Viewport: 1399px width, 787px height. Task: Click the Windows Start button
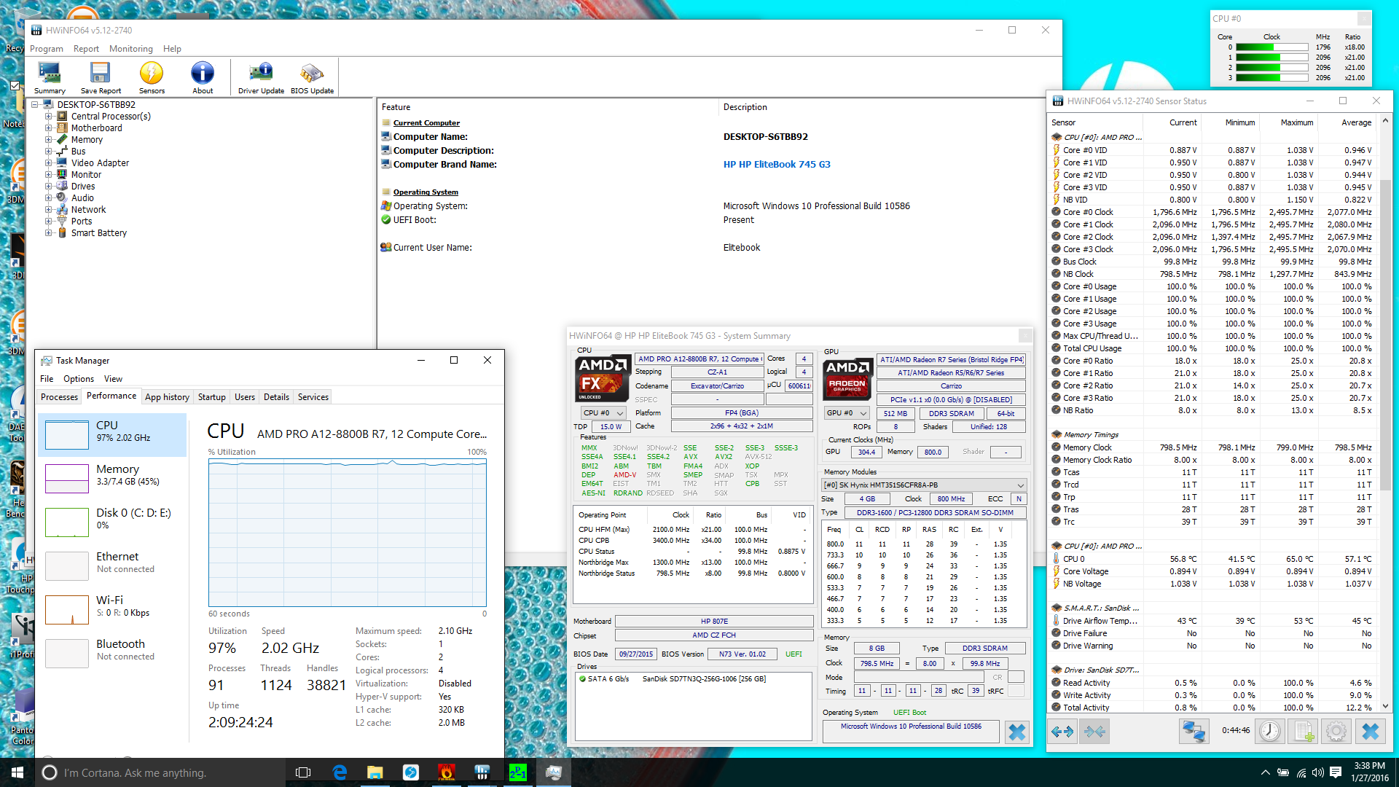(x=17, y=772)
